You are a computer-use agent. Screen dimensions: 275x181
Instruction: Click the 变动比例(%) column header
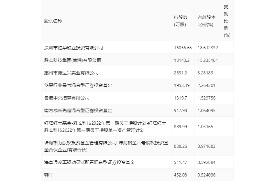point(227,21)
